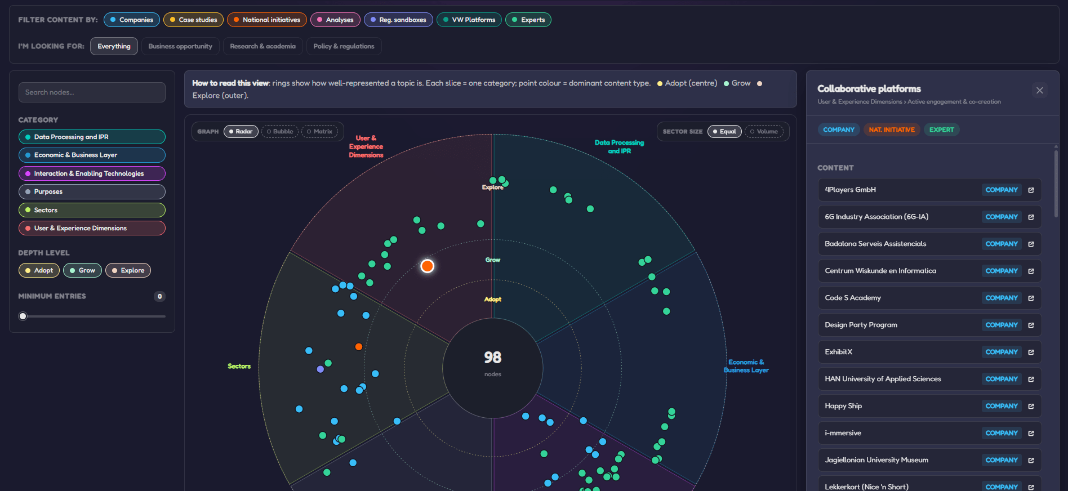The width and height of the screenshot is (1068, 491).
Task: Open external link icon for i-mmersive
Action: click(1031, 434)
